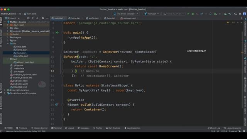Expand External Libraries node
The image size is (247, 139).
pos(5,90)
